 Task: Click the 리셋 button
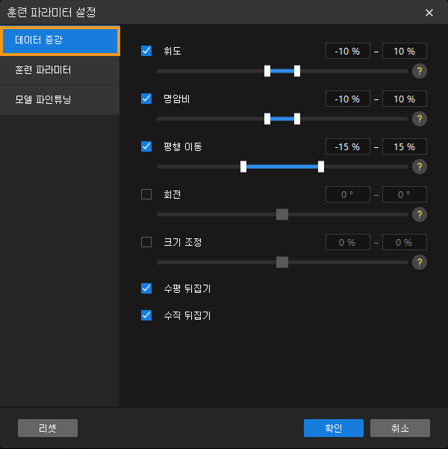tap(48, 428)
